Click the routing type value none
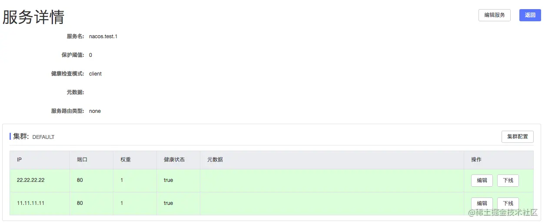545x224 pixels. pos(95,111)
